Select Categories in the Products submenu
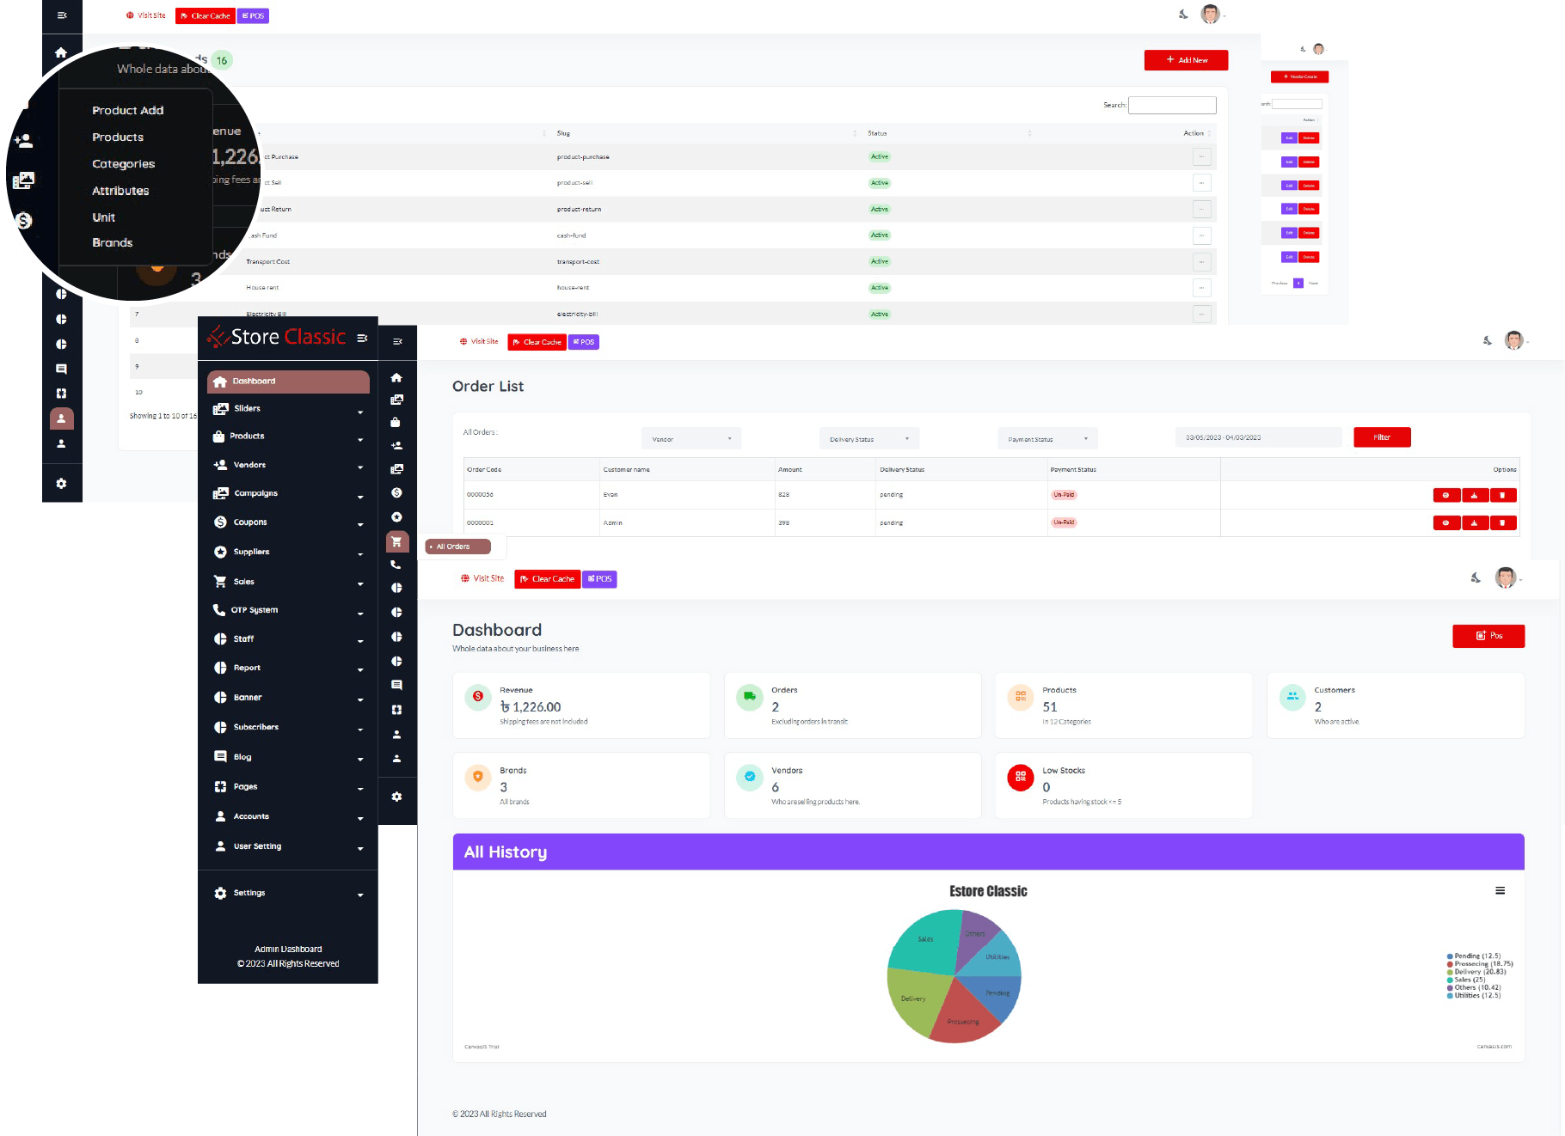Screen dimensions: 1565x1136 tap(123, 164)
